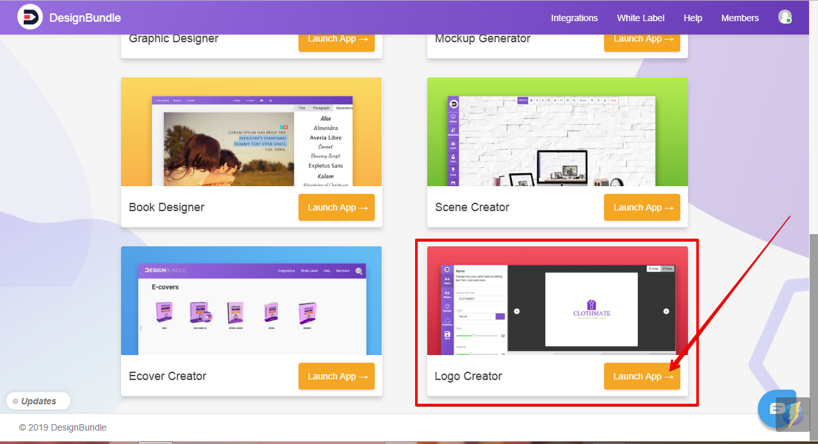Click the Scene Creator preview thumbnail
This screenshot has width=818, height=444.
tap(557, 132)
